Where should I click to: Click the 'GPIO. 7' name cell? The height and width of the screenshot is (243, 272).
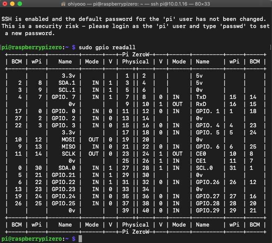point(63,97)
